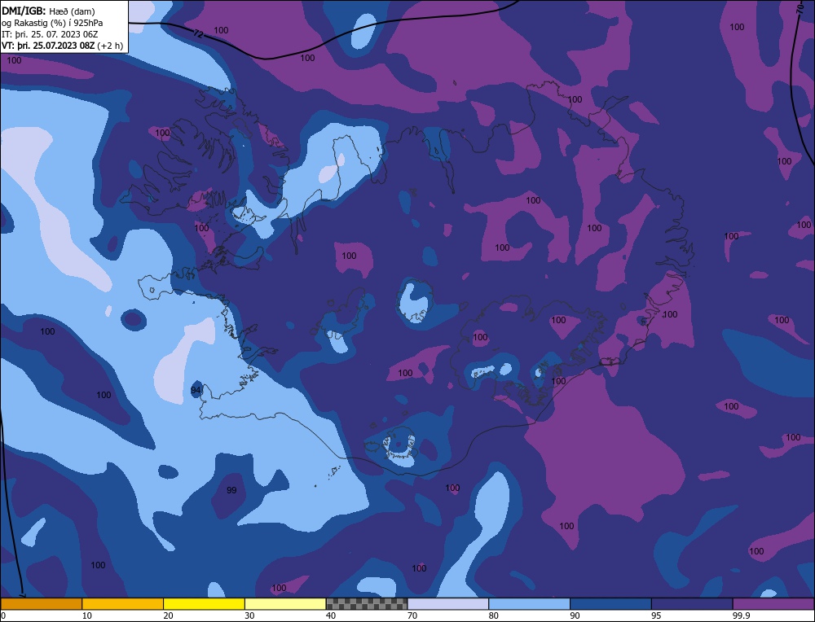815x622 pixels.
Task: Click the title line 'DMI/IGB: Hæð (dam)'
Action: tap(48, 11)
